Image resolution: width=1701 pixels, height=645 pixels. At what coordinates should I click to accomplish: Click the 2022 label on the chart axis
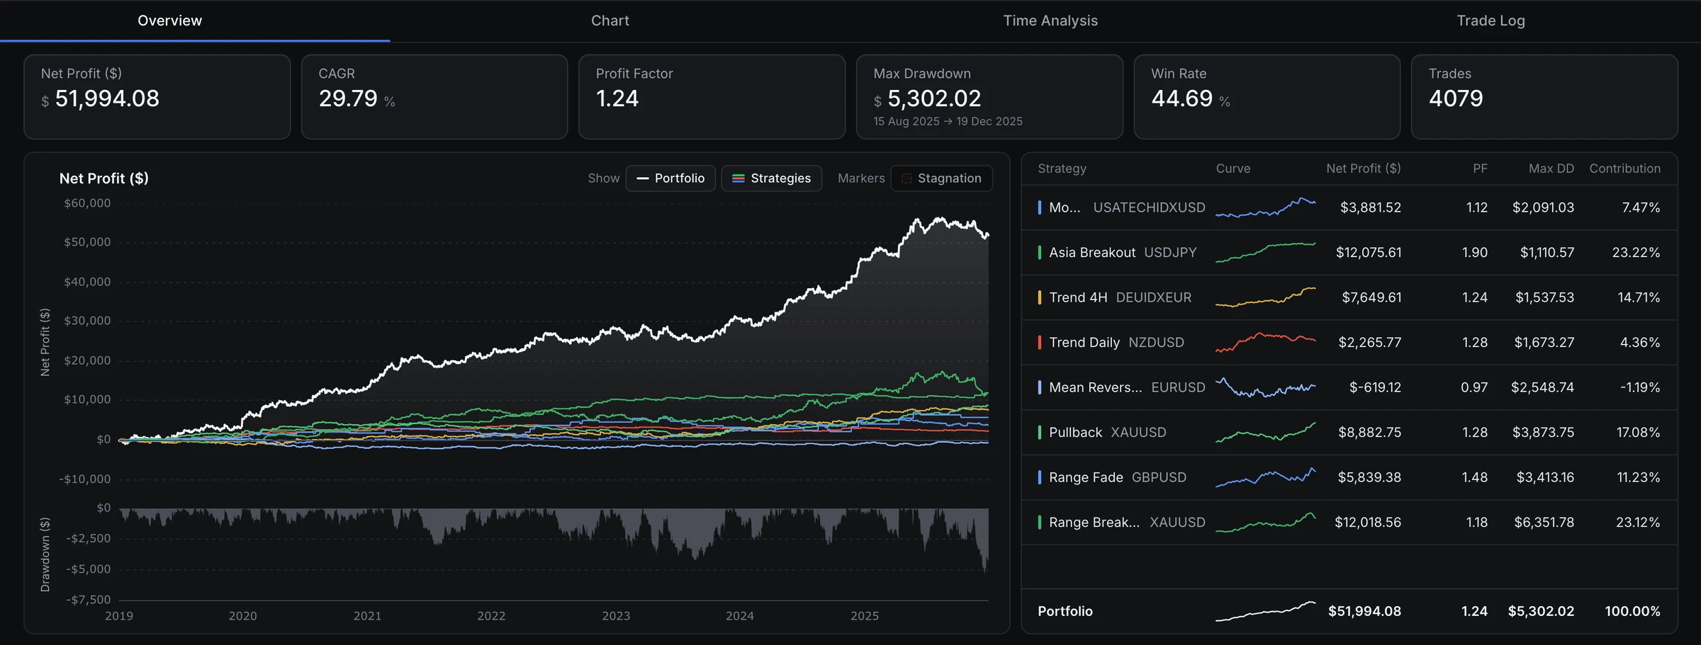[x=491, y=616]
